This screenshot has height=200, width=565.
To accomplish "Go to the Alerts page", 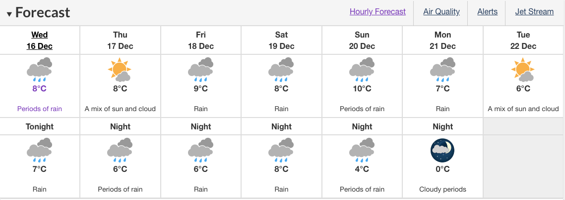I will click(488, 12).
